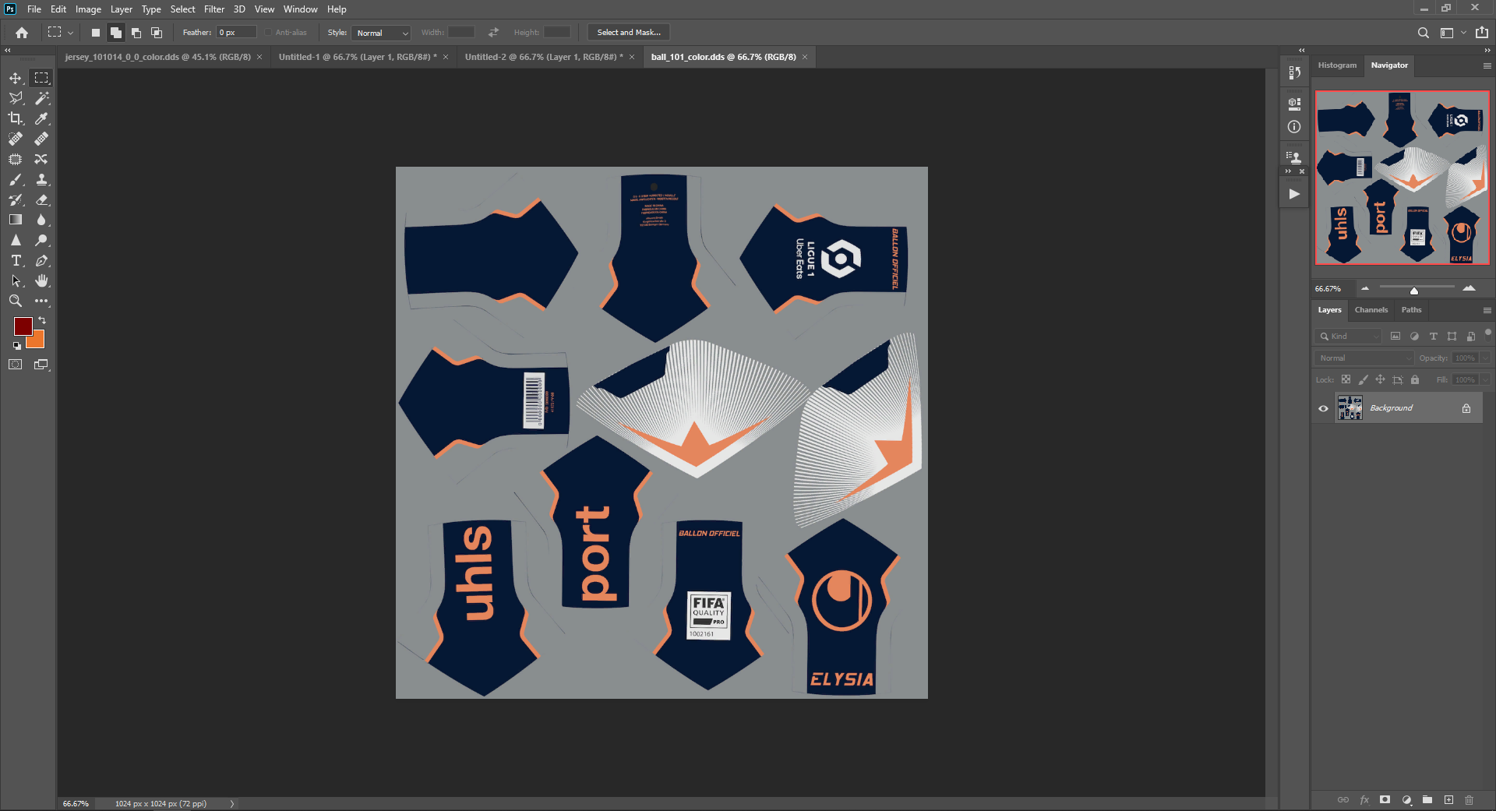The image size is (1496, 811).
Task: Select the Zoom magnifier tool
Action: tap(16, 301)
